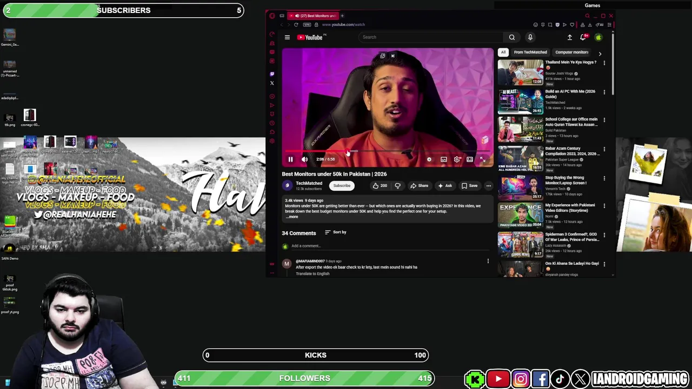The height and width of the screenshot is (389, 692).
Task: Toggle subtitles in the video player
Action: [443, 159]
